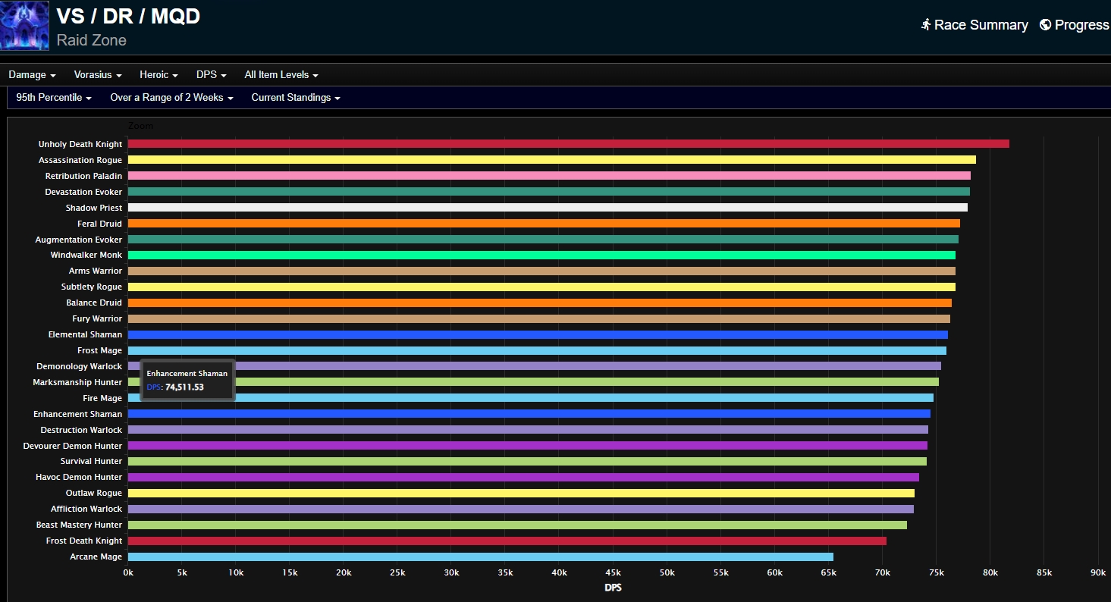Click the Progress globe icon
The width and height of the screenshot is (1111, 602).
(x=1045, y=25)
